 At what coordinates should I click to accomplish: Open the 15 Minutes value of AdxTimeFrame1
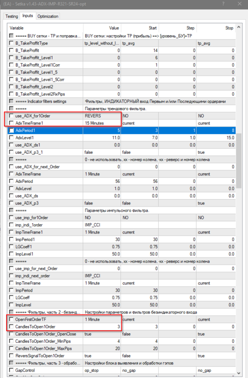(x=102, y=123)
